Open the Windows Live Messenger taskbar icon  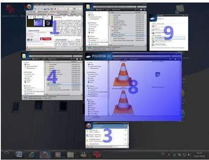(x=84, y=155)
